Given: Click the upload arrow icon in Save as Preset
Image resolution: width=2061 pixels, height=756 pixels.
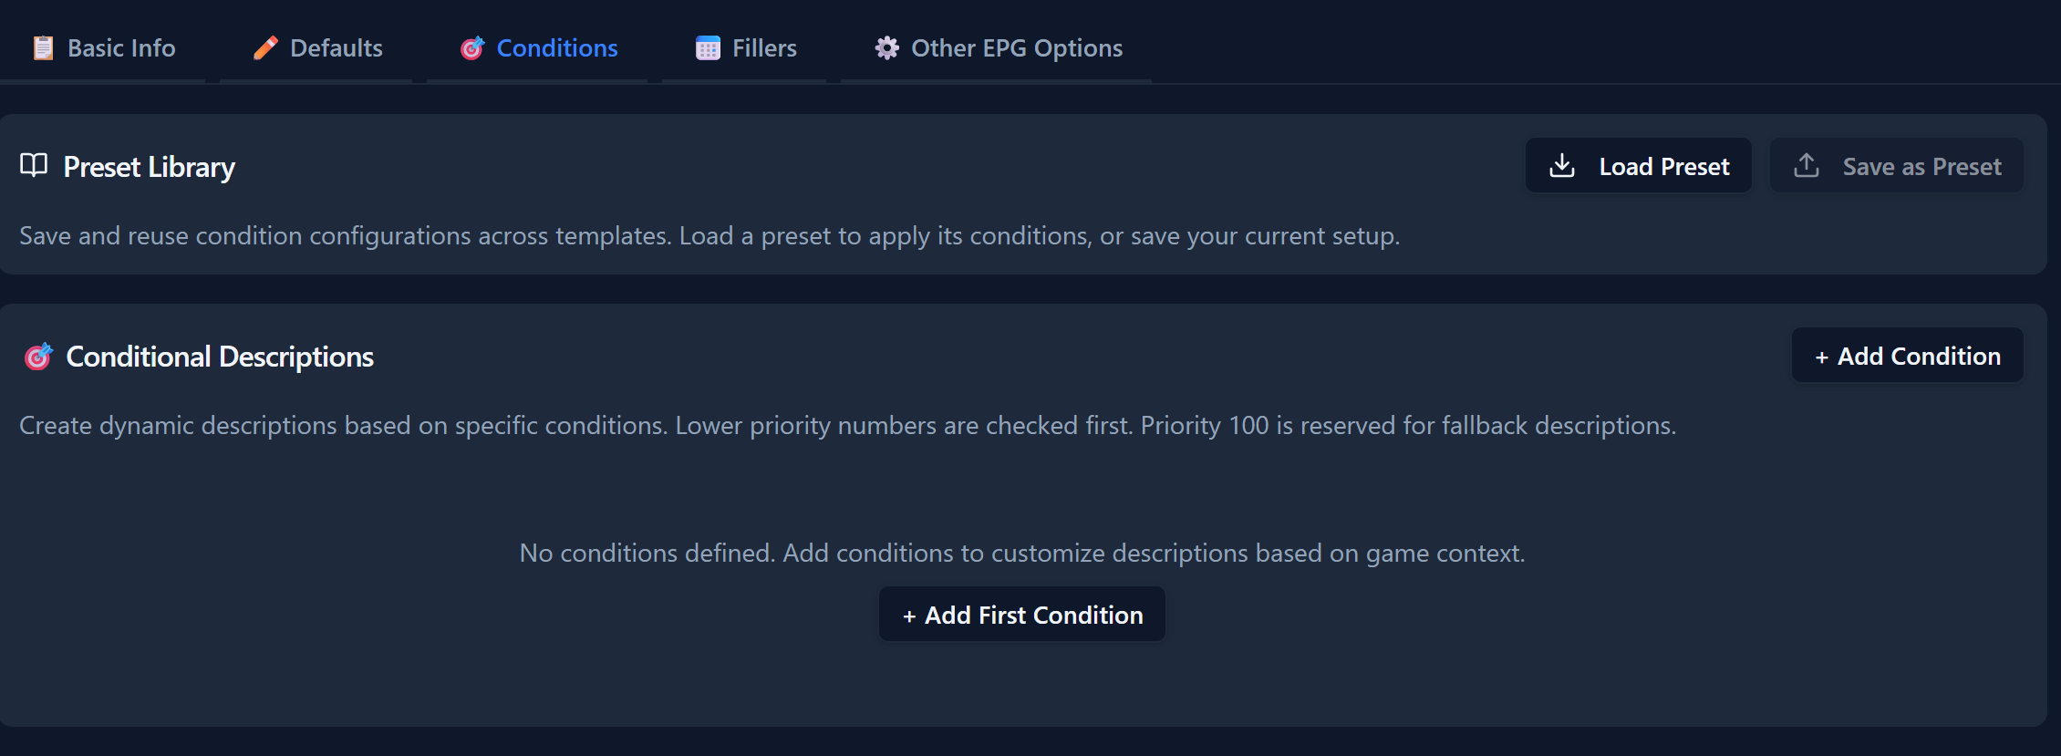Looking at the screenshot, I should tap(1807, 165).
